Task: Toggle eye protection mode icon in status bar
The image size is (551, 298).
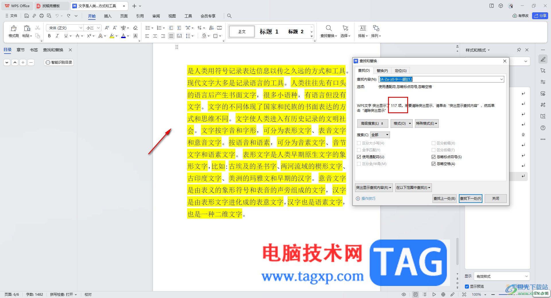Action: click(x=404, y=294)
